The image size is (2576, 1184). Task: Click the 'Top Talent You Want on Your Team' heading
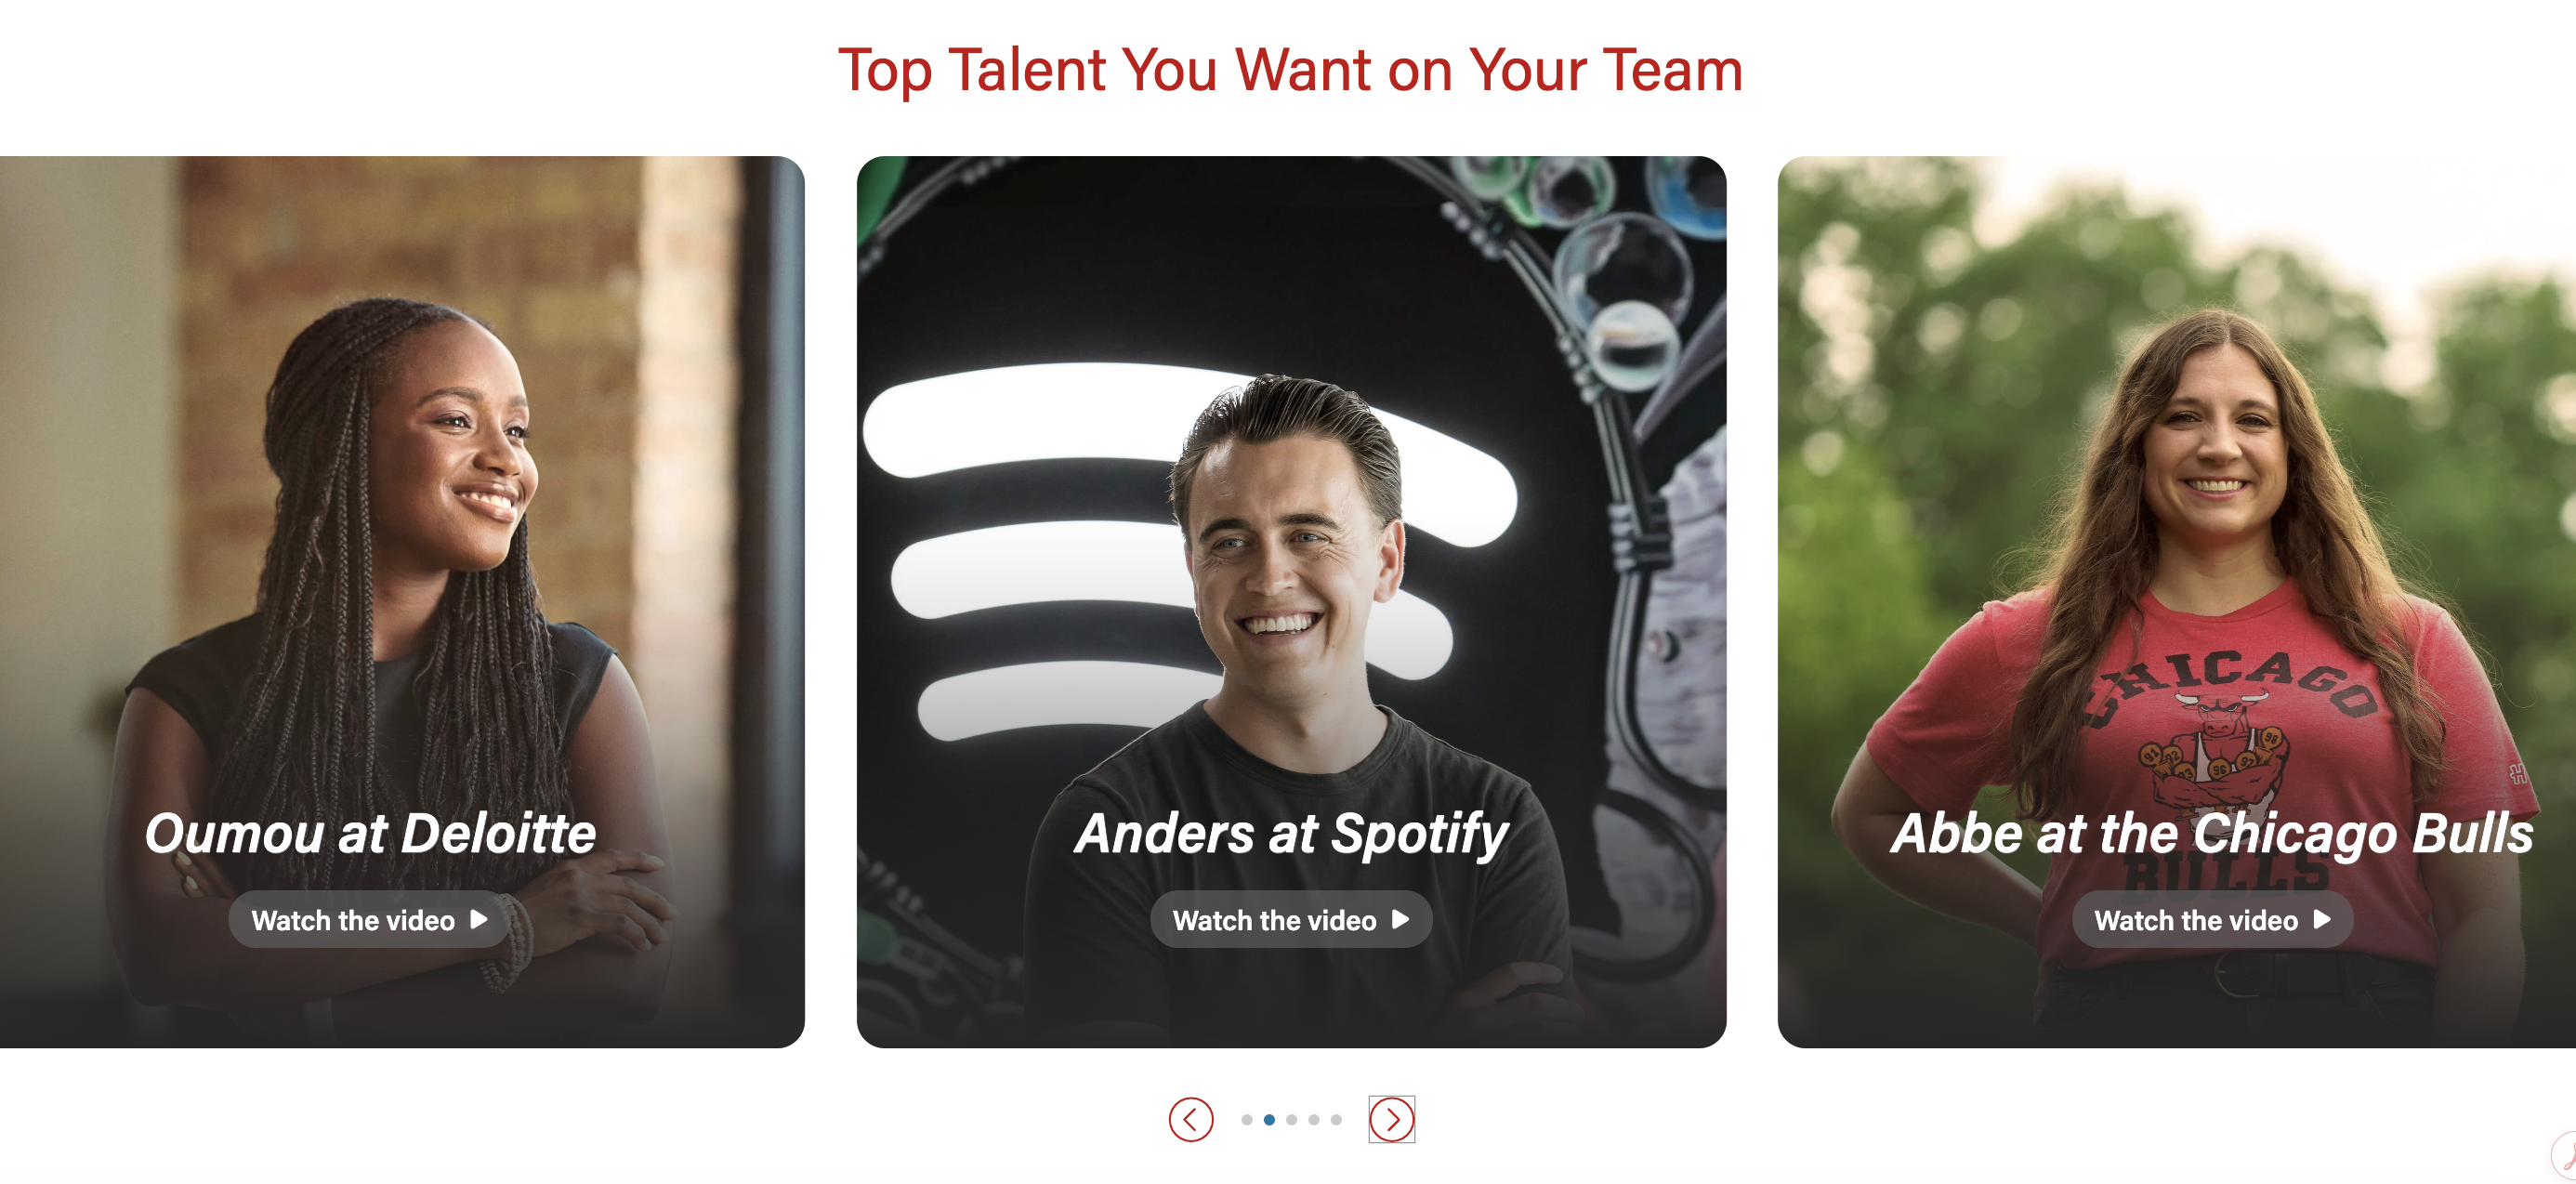[1290, 70]
